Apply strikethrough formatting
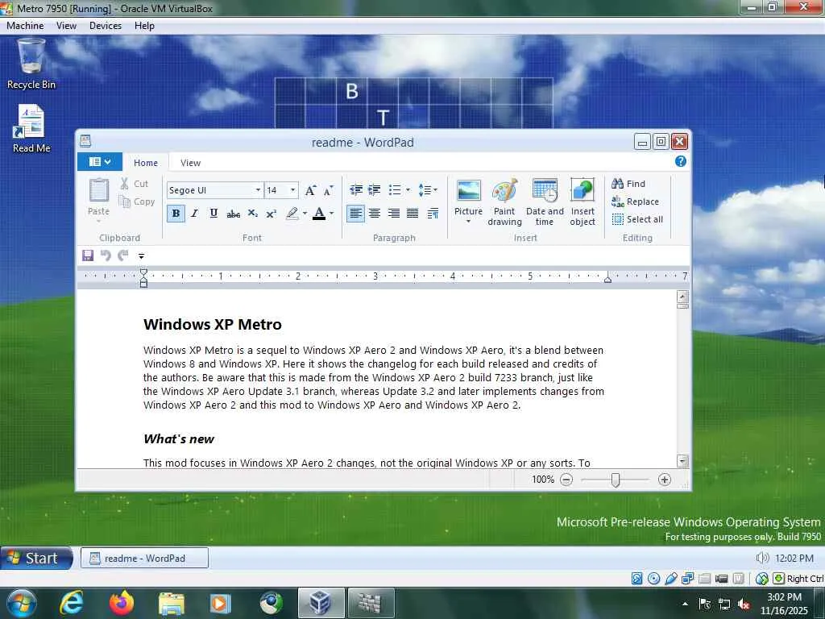The width and height of the screenshot is (825, 619). pos(233,213)
